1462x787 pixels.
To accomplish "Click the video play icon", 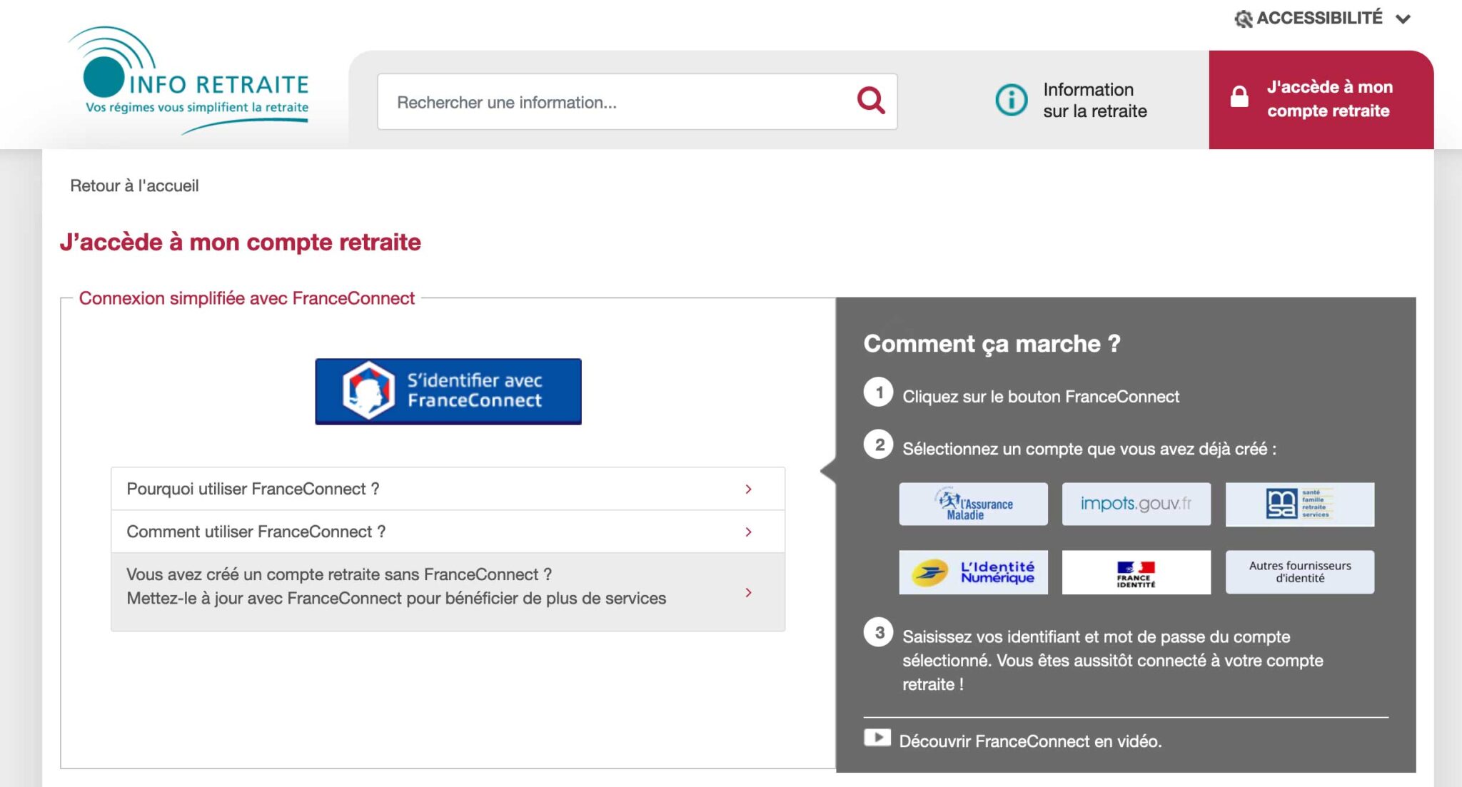I will (x=877, y=738).
